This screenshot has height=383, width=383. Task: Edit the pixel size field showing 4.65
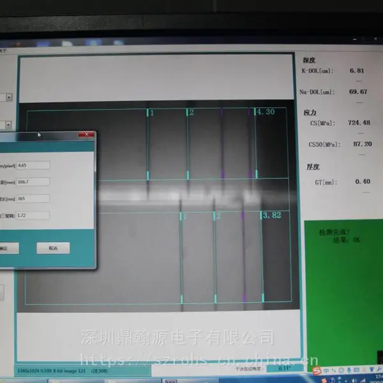point(33,165)
